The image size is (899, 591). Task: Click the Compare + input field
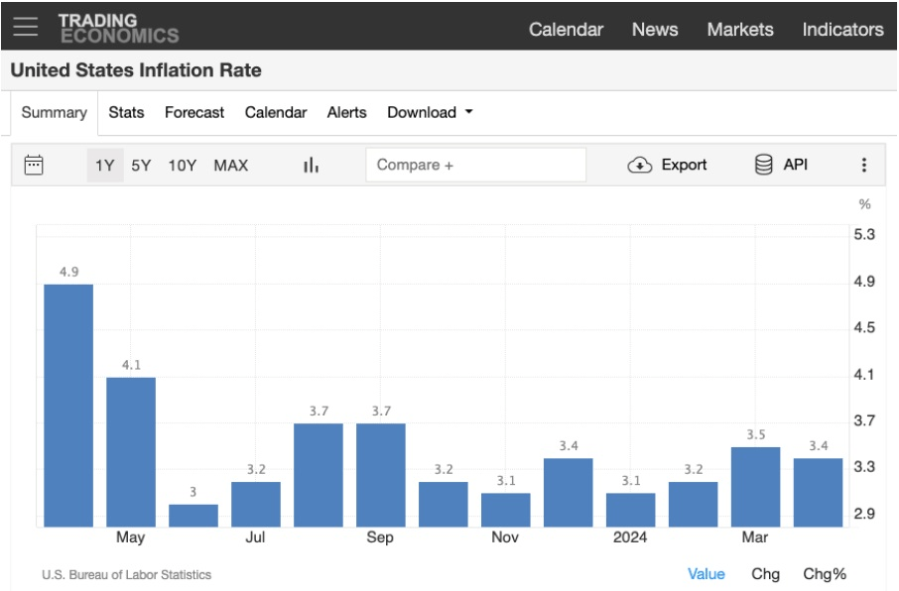coord(475,165)
